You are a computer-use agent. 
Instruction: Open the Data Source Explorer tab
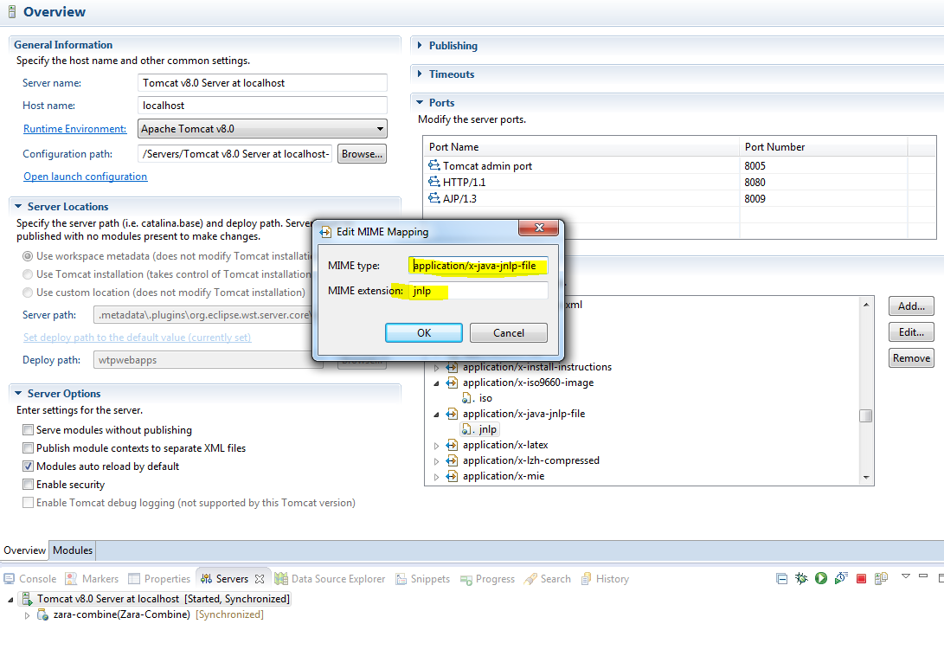coord(330,579)
